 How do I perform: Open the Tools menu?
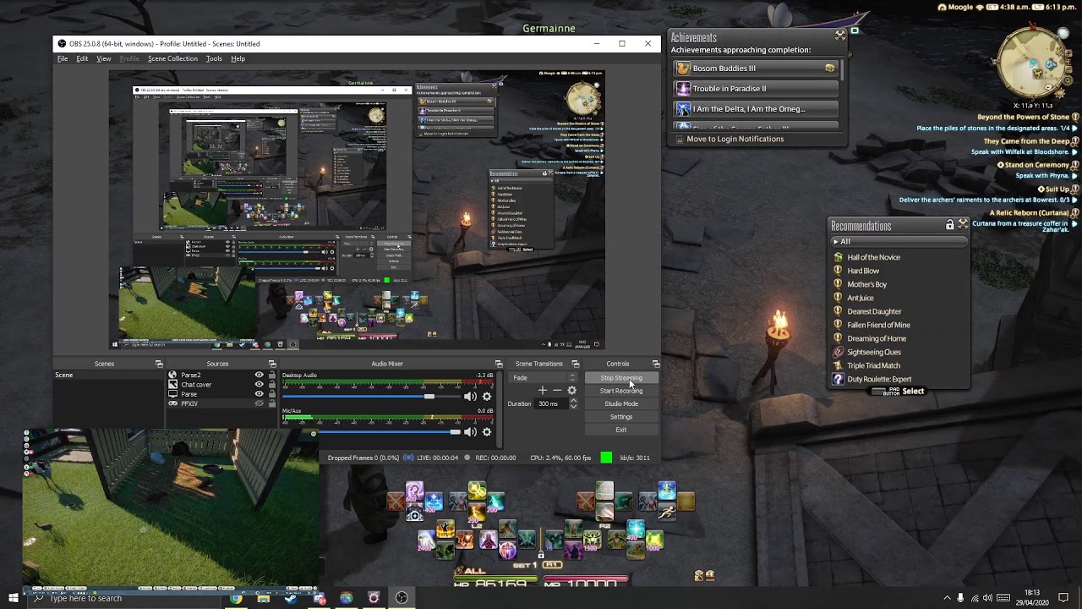214,58
